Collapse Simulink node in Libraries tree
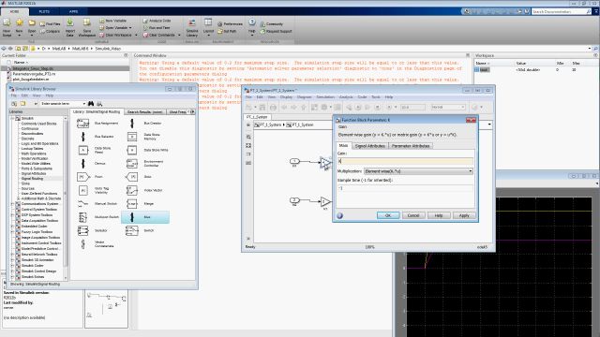This screenshot has width=600, height=337. pyautogui.click(x=12, y=119)
